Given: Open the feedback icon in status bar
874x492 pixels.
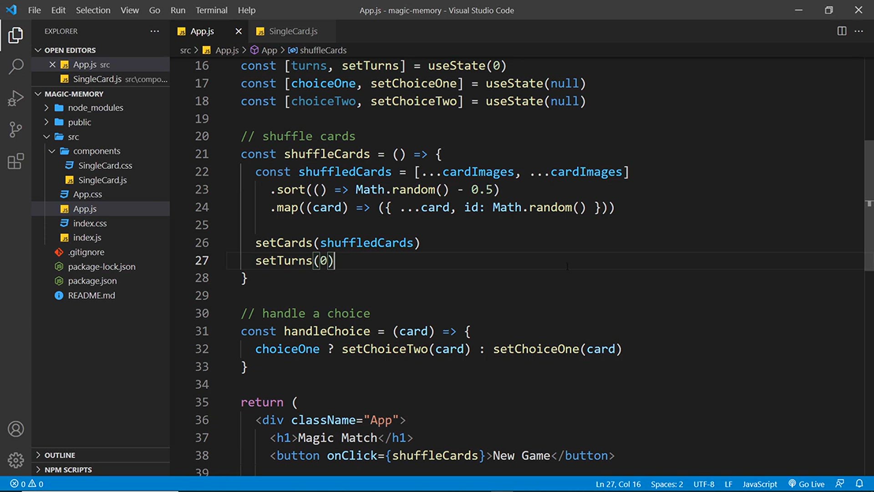Looking at the screenshot, I should coord(840,483).
